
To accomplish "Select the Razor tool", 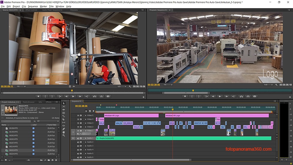I will (x=64, y=119).
